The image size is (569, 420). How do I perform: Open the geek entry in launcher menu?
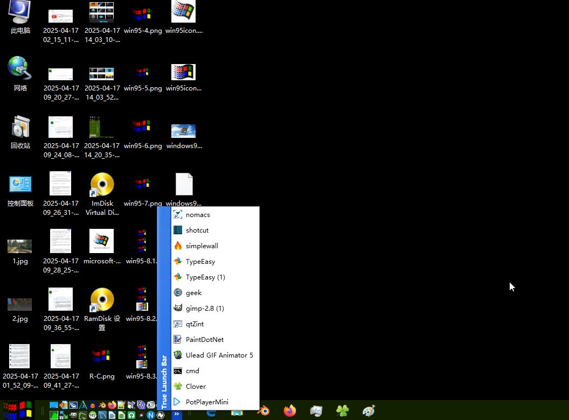pyautogui.click(x=193, y=293)
